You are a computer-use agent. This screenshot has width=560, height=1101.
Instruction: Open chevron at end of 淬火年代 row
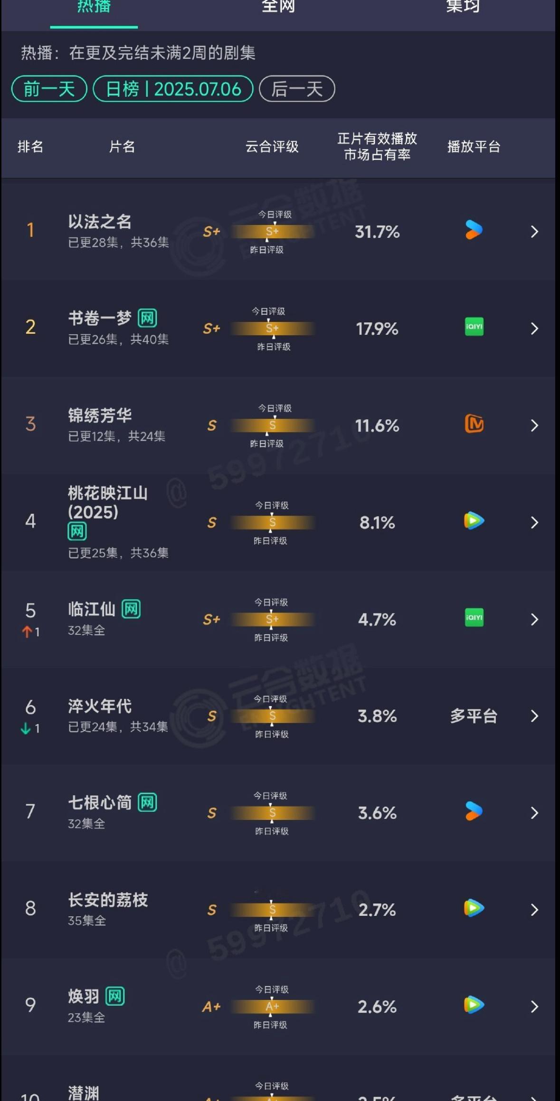pyautogui.click(x=534, y=716)
